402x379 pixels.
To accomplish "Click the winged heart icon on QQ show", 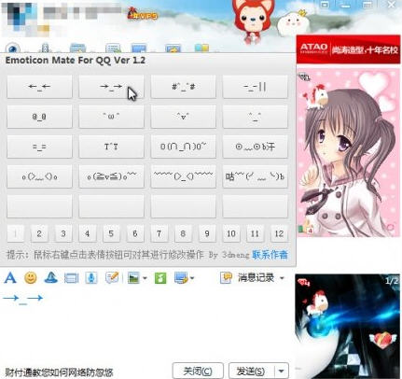I will tap(382, 340).
